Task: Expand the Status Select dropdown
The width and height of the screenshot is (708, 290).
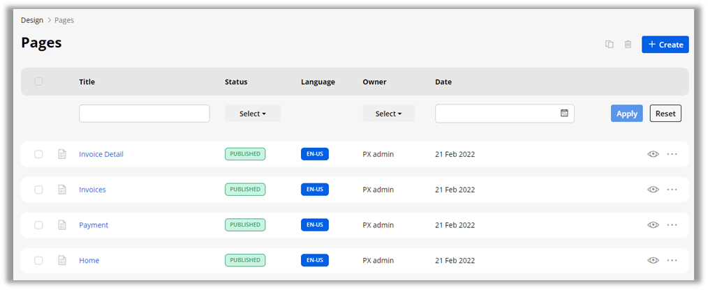Action: [252, 114]
